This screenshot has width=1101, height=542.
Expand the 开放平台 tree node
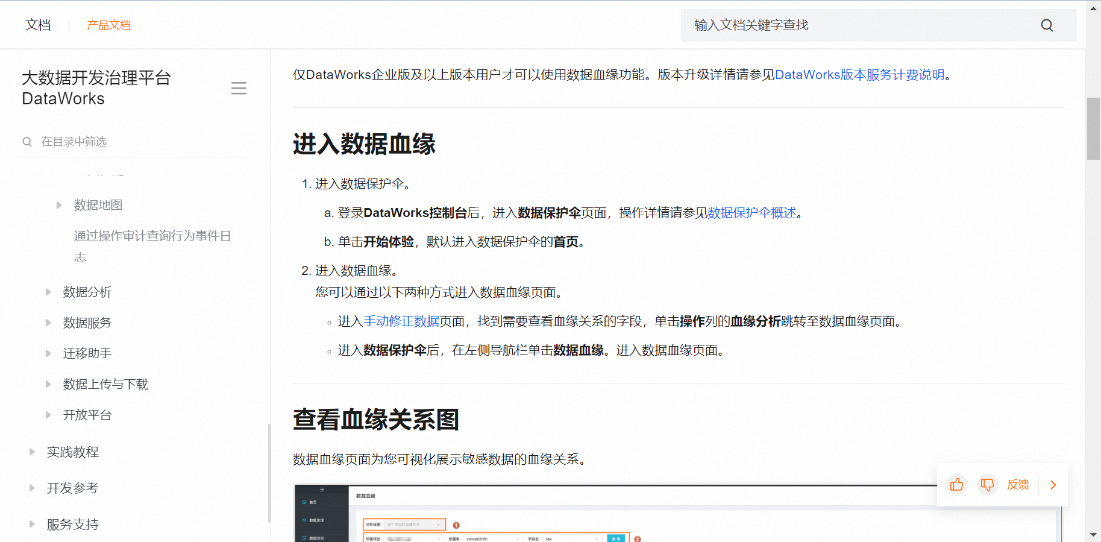pos(48,415)
